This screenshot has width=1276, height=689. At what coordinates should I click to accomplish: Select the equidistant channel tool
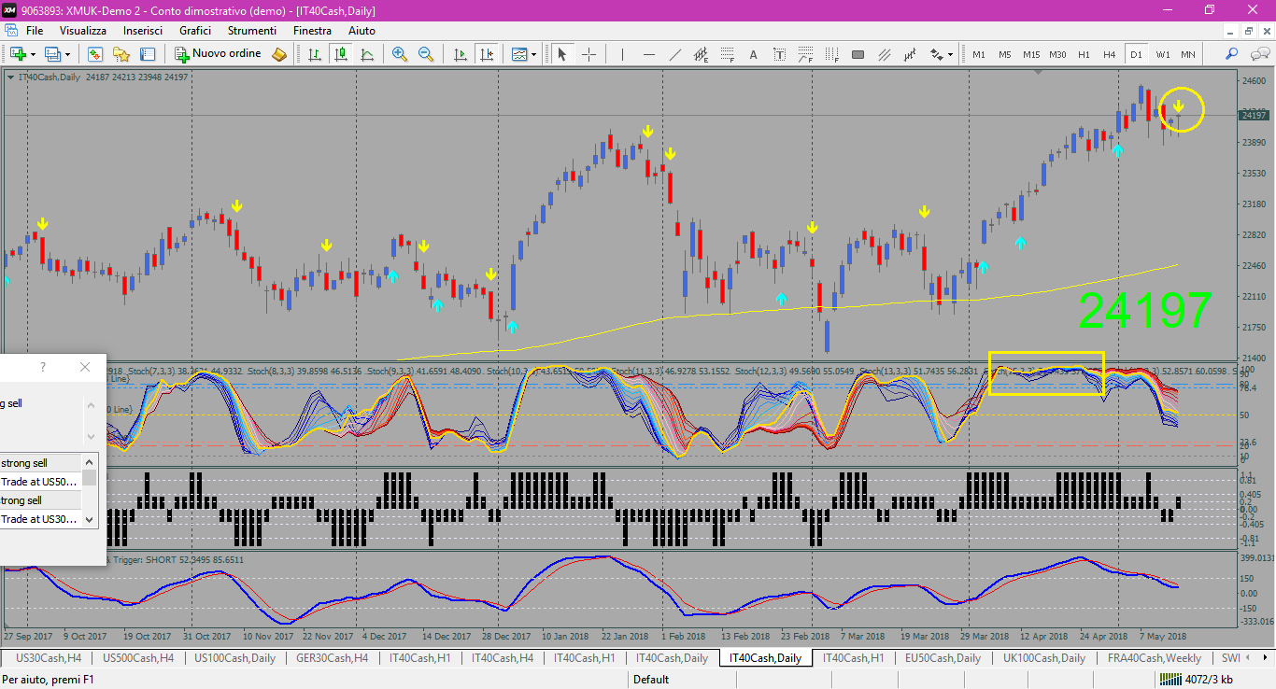click(702, 54)
